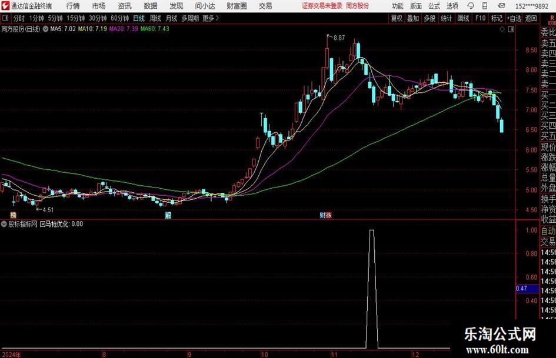This screenshot has width=556, height=358.
Task: Expand the 更多 periods chevron
Action: pyautogui.click(x=211, y=18)
